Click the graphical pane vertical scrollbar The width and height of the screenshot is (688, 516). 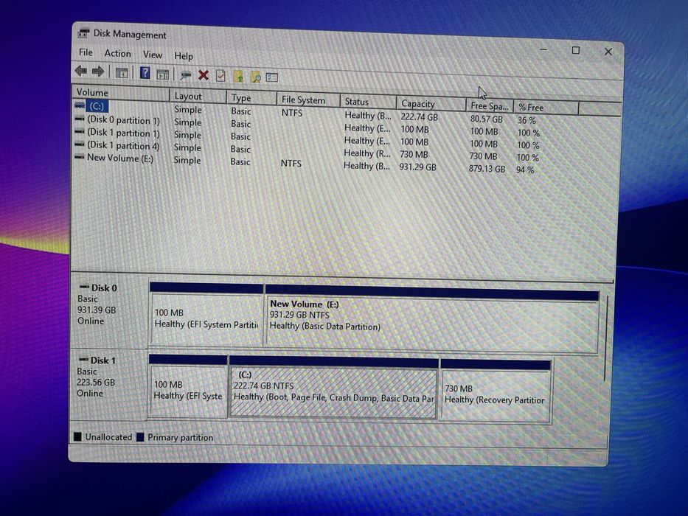[605, 338]
